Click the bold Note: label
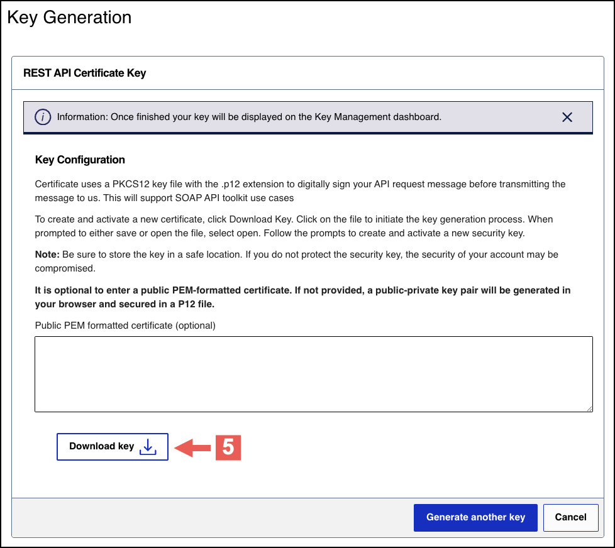The height and width of the screenshot is (548, 615). [47, 255]
